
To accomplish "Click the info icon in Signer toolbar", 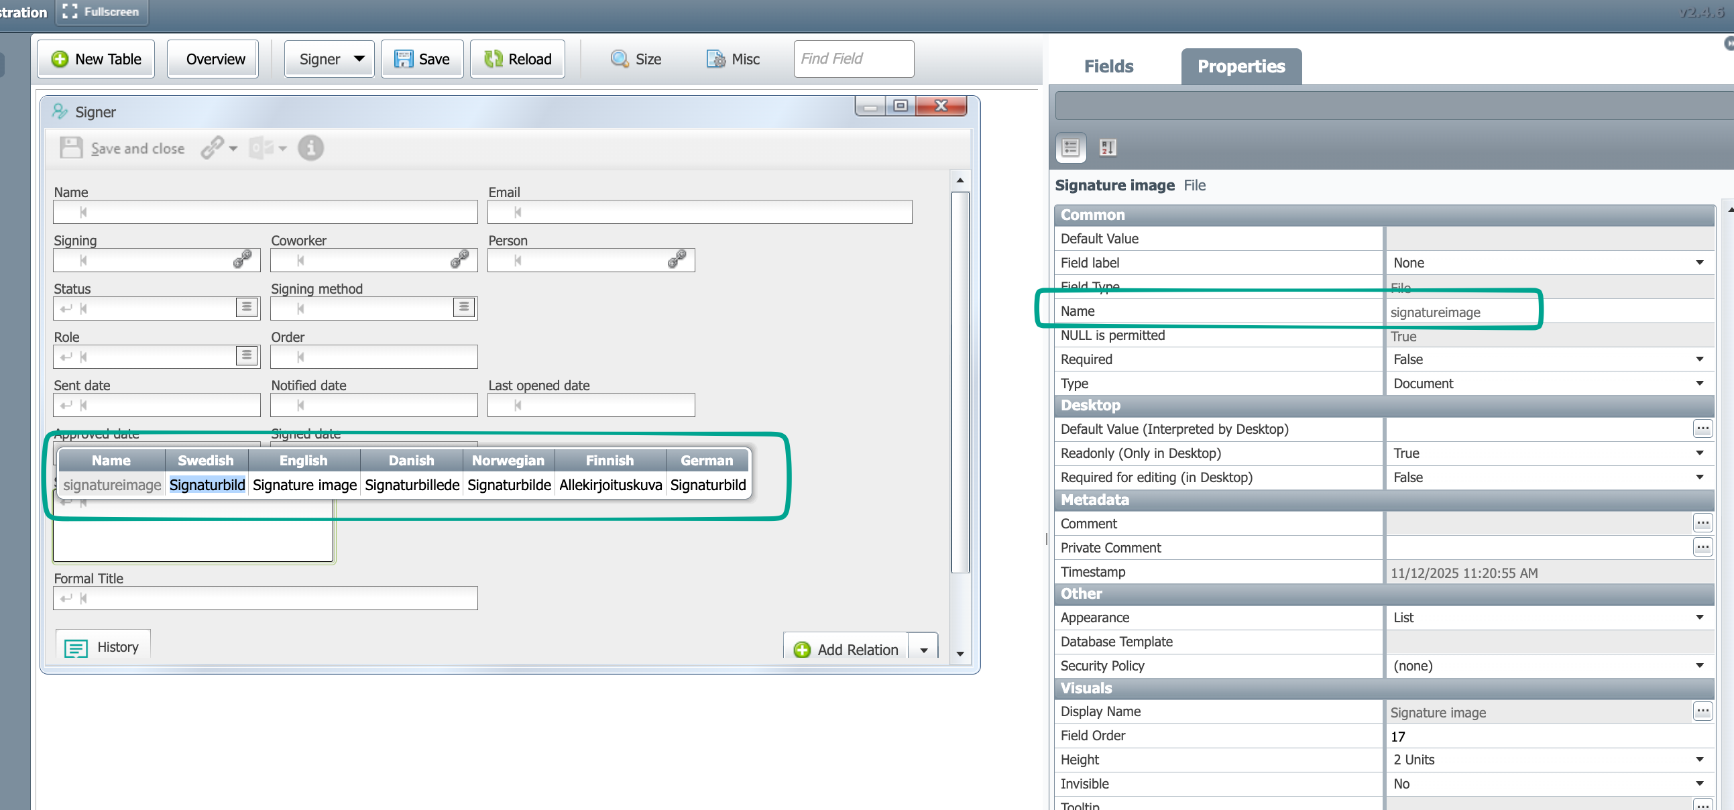I will [310, 148].
